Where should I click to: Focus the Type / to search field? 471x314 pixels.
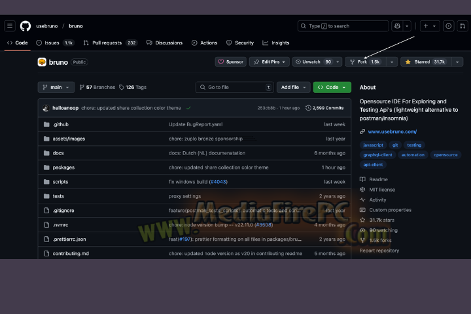(343, 26)
